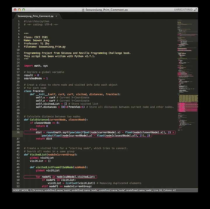Click the 'class Freckle:' definition

(34, 91)
